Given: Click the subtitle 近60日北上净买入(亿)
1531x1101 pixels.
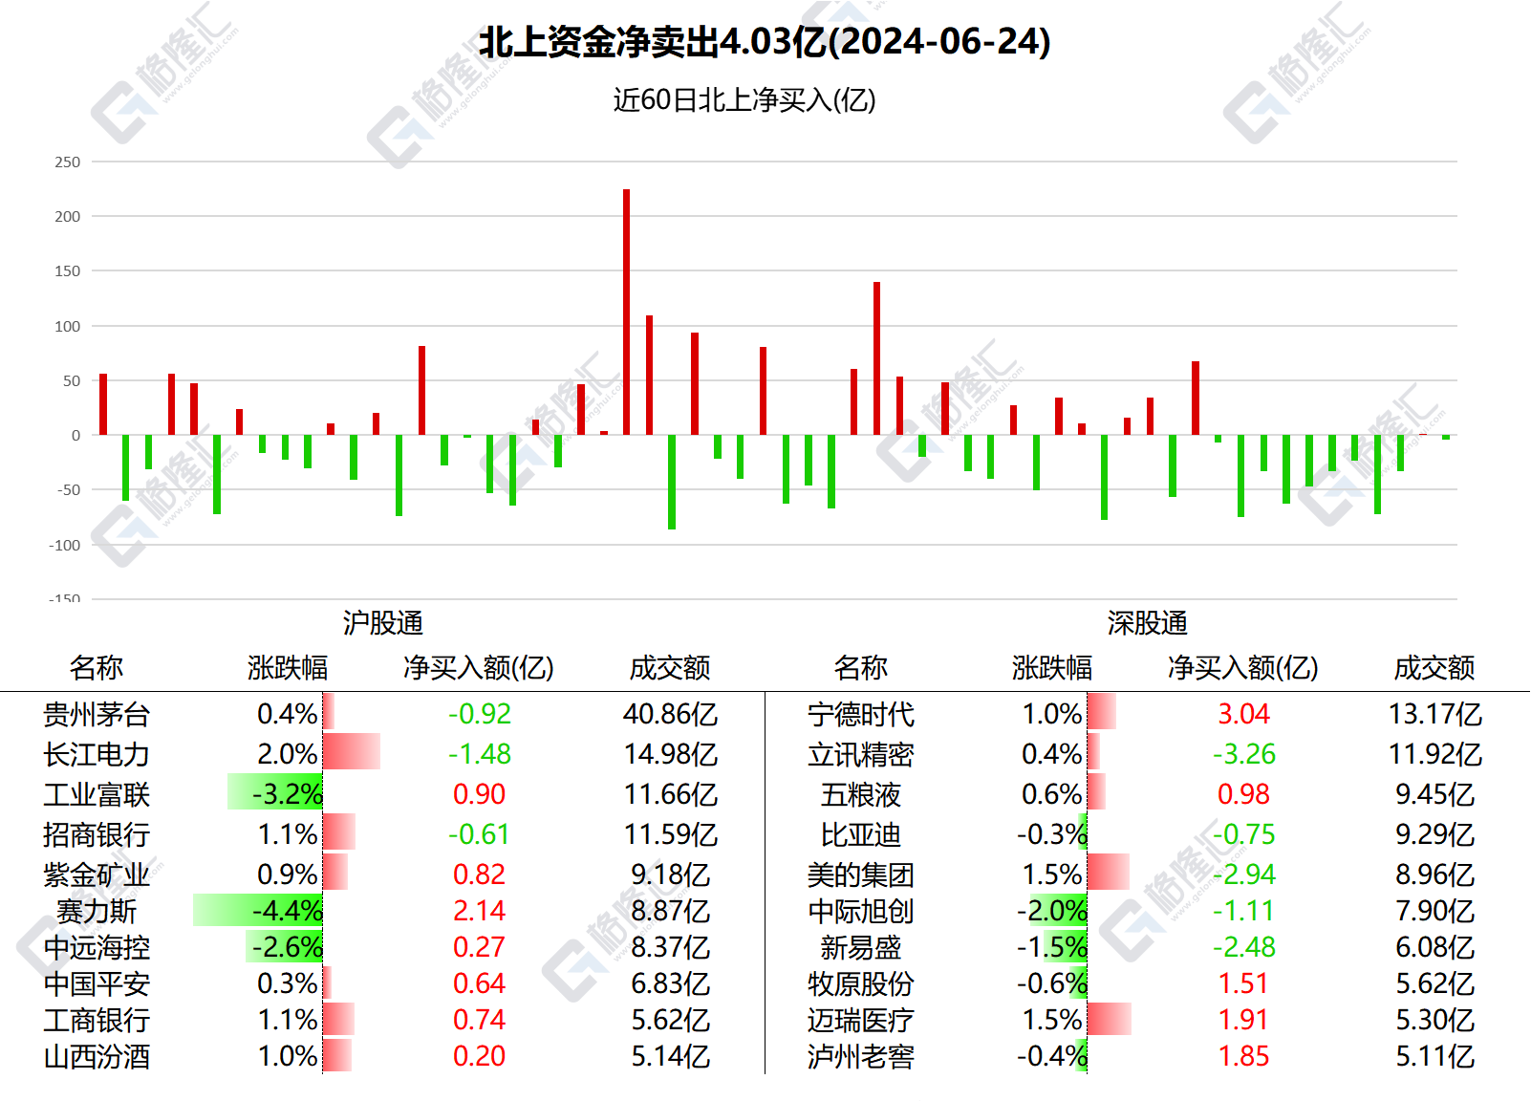Looking at the screenshot, I should [744, 99].
